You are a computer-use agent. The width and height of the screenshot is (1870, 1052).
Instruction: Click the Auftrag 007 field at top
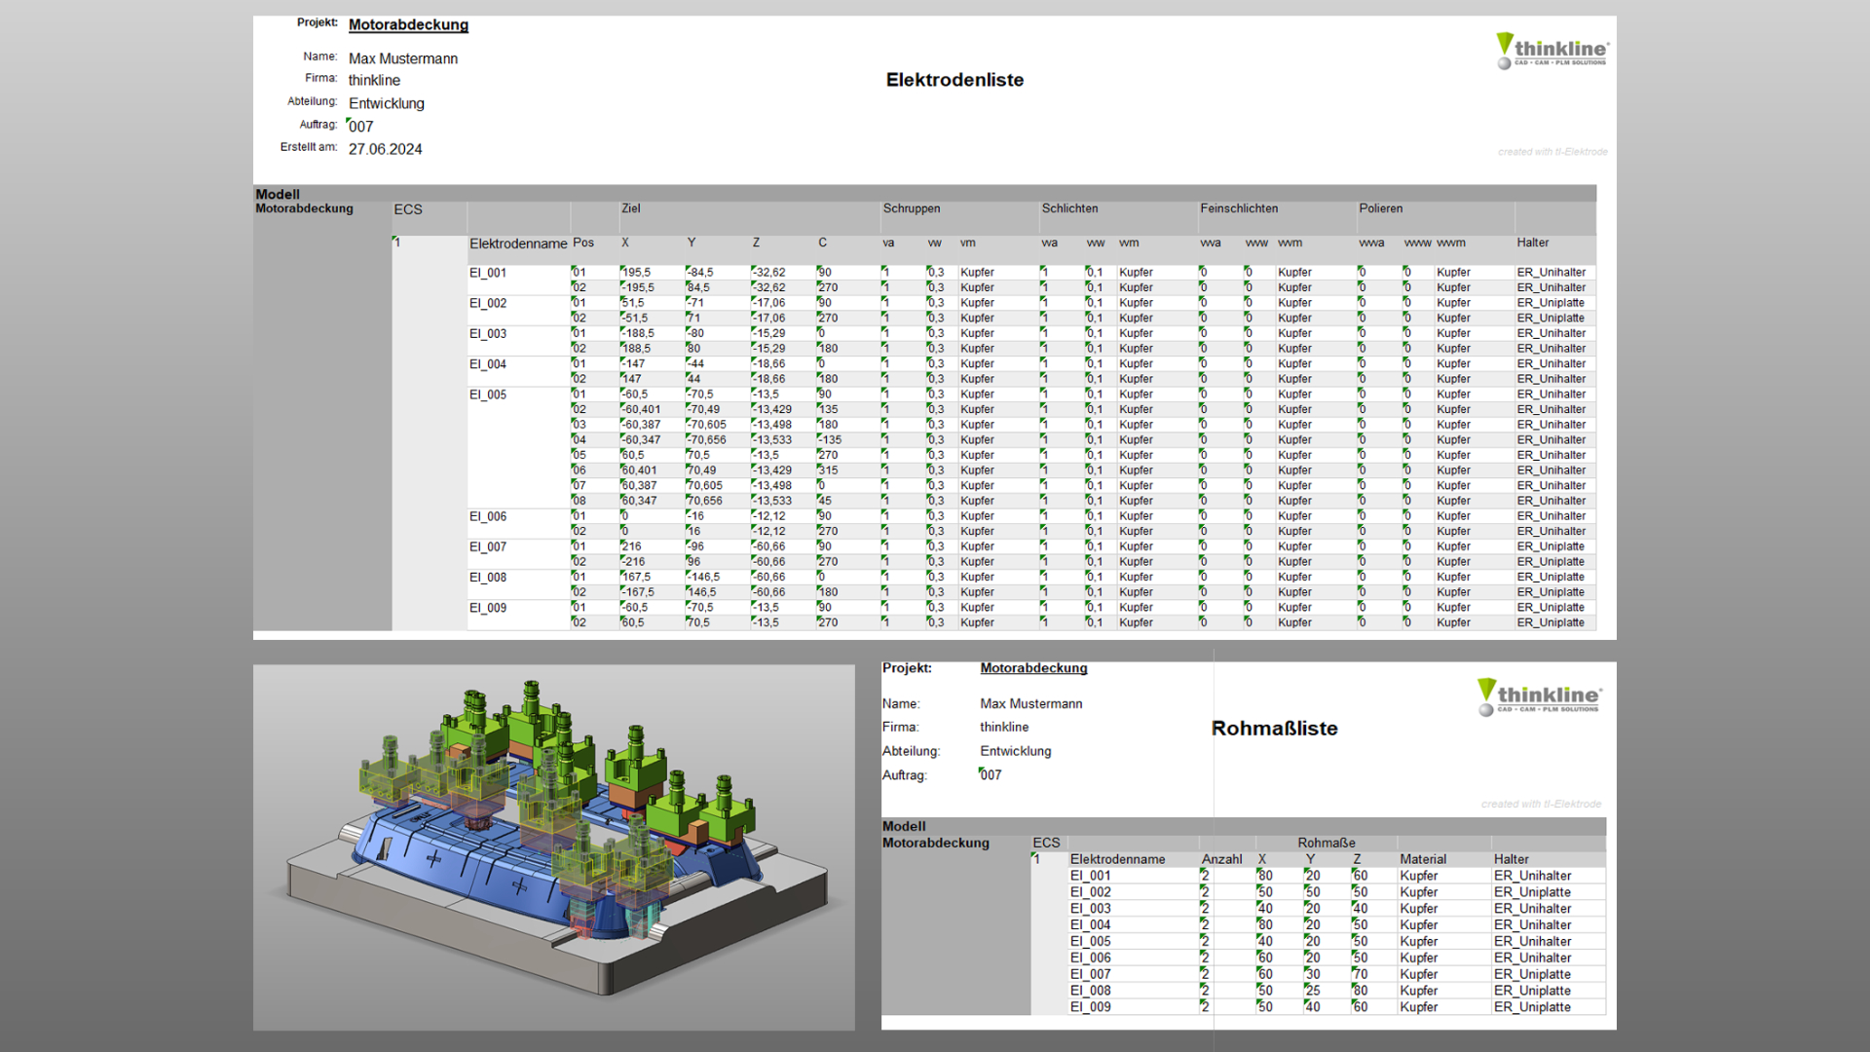pos(361,127)
